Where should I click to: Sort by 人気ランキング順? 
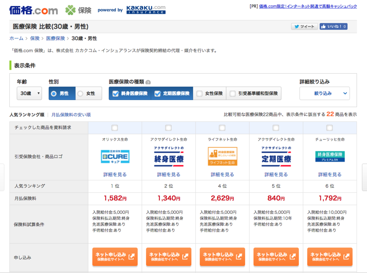(27, 115)
